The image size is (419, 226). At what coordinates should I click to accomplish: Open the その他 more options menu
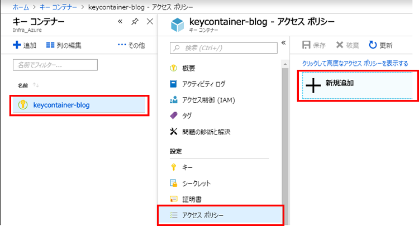click(x=131, y=45)
